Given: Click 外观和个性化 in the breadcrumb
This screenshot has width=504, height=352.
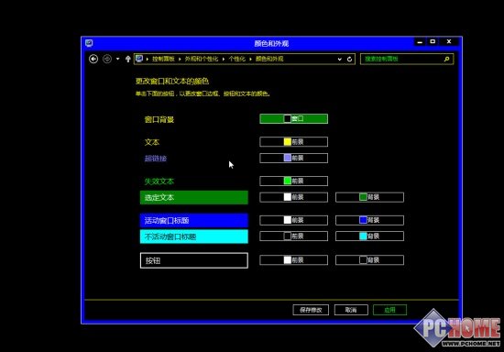Looking at the screenshot, I should point(202,59).
